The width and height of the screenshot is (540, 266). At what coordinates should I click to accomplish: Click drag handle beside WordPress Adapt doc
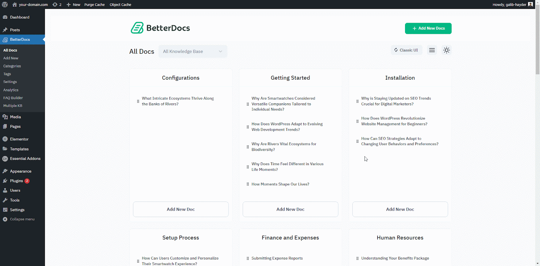(248, 127)
